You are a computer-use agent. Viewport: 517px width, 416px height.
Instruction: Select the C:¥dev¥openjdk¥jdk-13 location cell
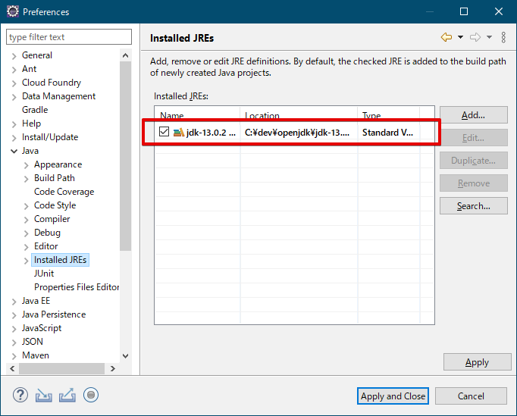[x=297, y=133]
